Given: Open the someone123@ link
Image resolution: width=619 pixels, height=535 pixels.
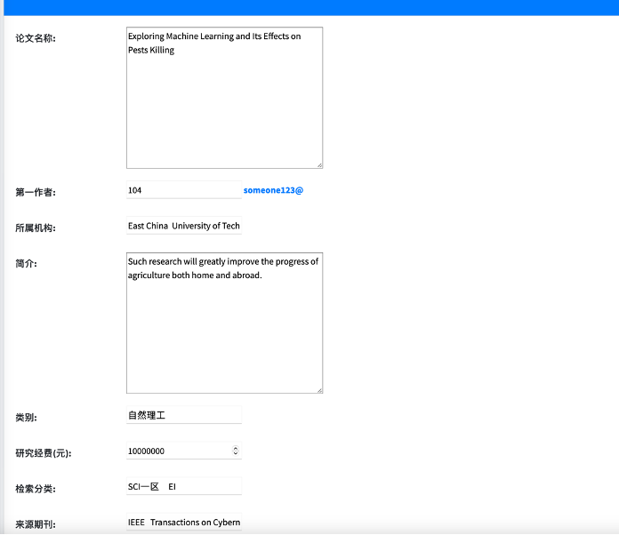Looking at the screenshot, I should pyautogui.click(x=273, y=190).
